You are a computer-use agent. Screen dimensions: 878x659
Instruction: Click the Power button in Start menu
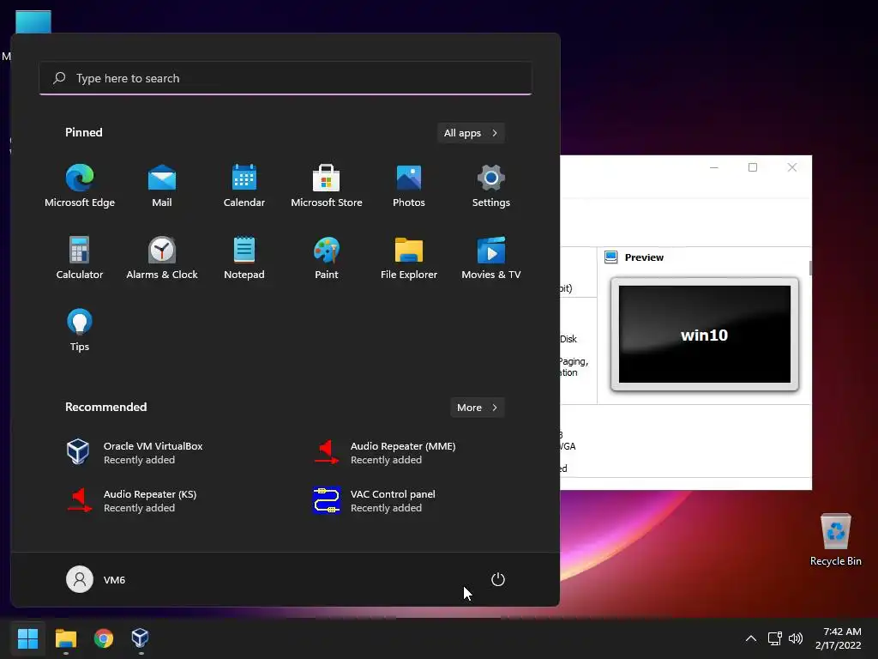coord(498,579)
